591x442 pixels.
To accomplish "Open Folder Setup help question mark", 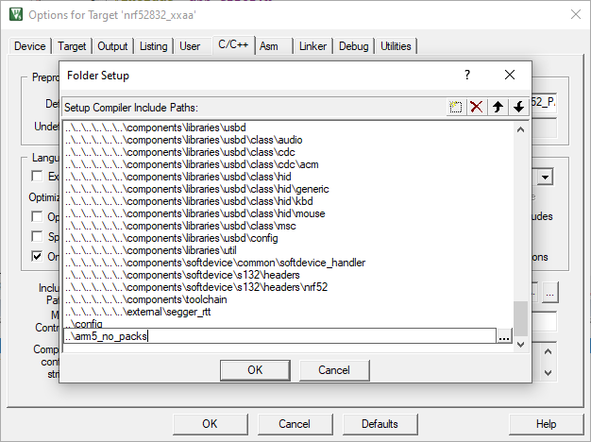I will coord(467,75).
